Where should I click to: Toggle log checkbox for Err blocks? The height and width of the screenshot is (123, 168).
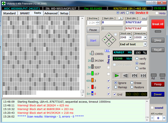tap(108, 94)
